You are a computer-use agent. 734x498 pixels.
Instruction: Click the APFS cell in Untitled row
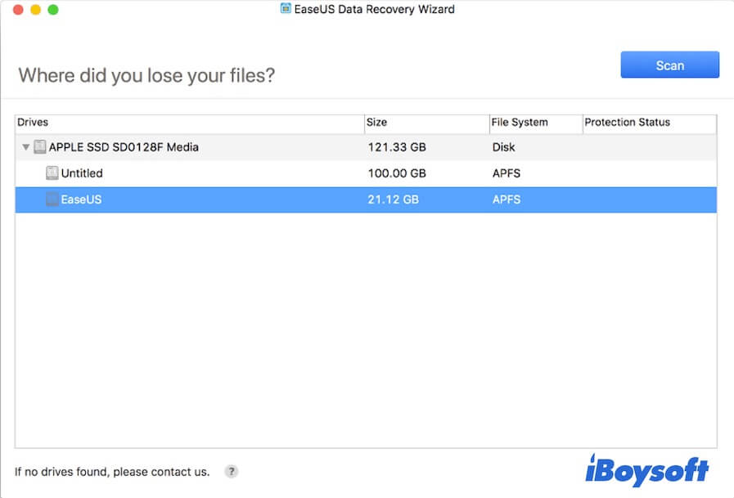point(506,173)
